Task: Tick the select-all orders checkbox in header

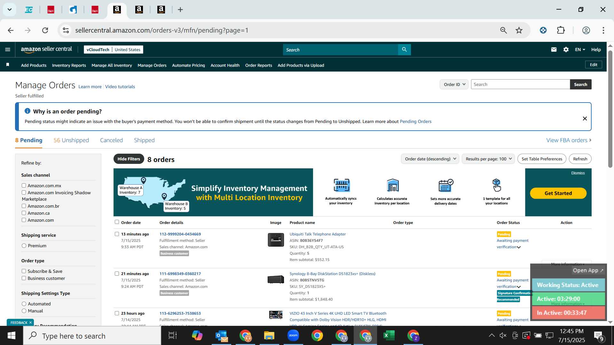Action: coord(117,222)
